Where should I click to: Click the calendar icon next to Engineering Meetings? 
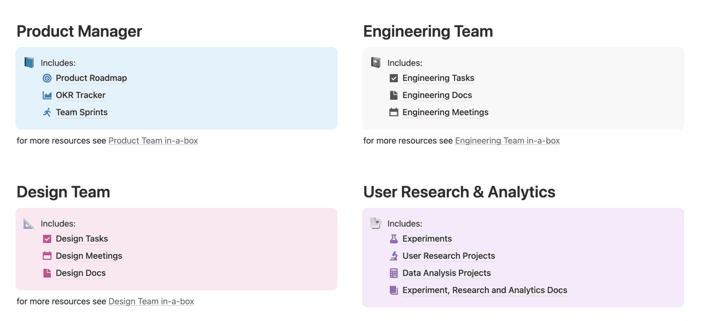point(394,112)
